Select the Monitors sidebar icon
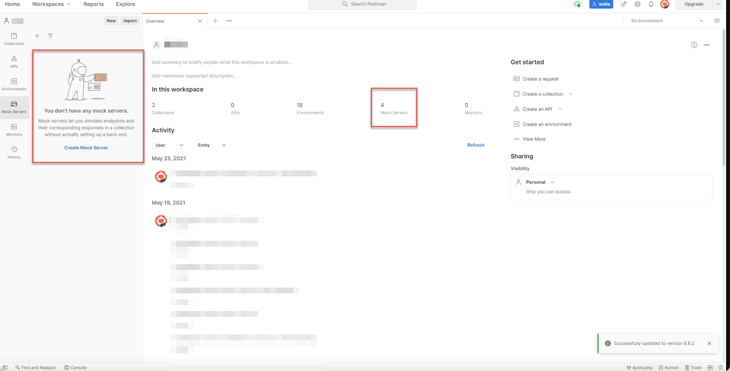Image resolution: width=730 pixels, height=371 pixels. click(14, 129)
